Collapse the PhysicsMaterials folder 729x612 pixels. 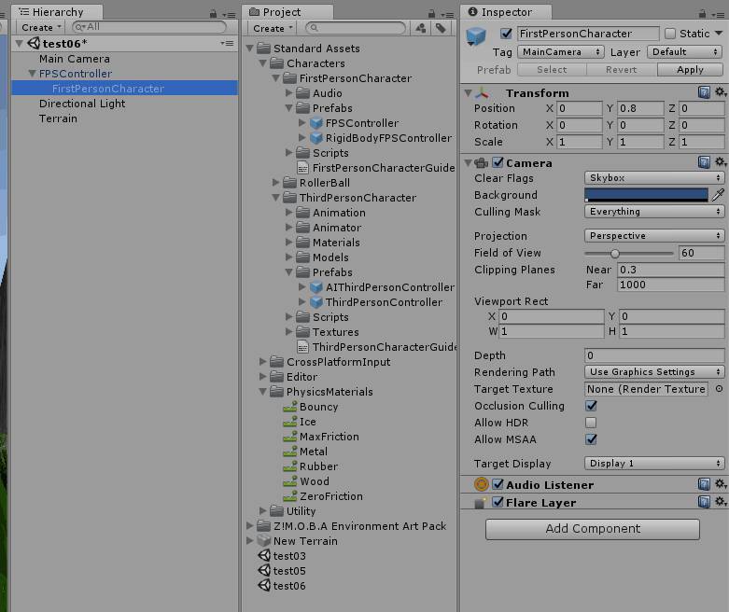262,392
